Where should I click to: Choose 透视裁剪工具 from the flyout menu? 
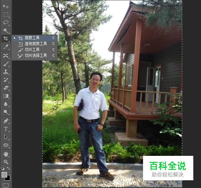(x=34, y=44)
